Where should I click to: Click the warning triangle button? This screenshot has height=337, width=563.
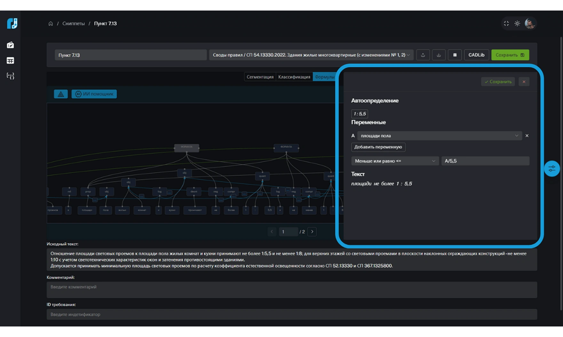coord(61,94)
